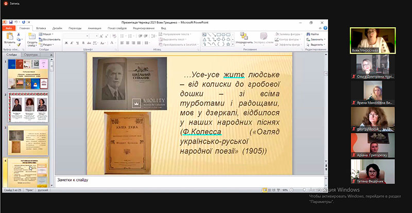
Task: Click the decrease font size icon
Action: pyautogui.click(x=107, y=36)
